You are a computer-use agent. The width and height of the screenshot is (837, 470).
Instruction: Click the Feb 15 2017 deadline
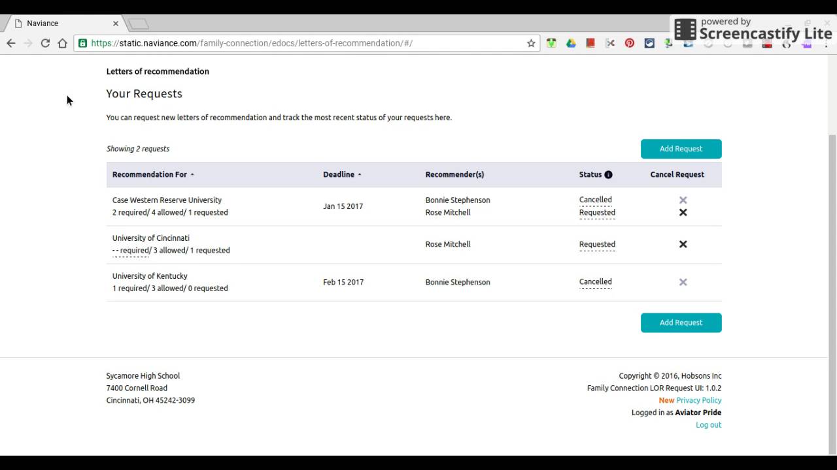pos(343,282)
